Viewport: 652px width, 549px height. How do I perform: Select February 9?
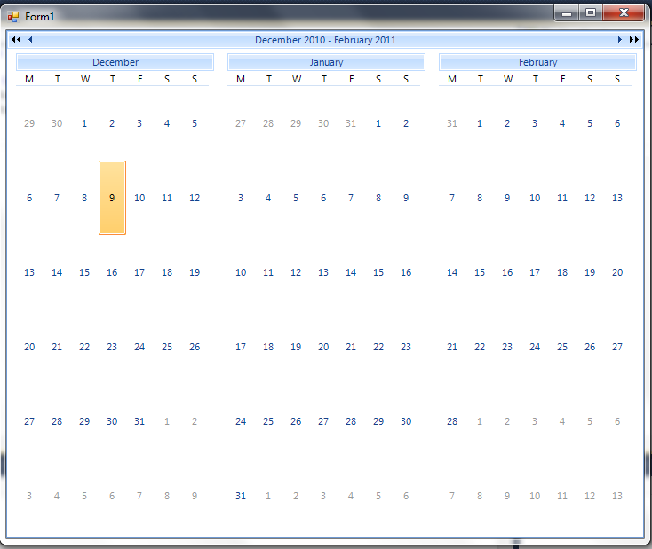coord(507,198)
